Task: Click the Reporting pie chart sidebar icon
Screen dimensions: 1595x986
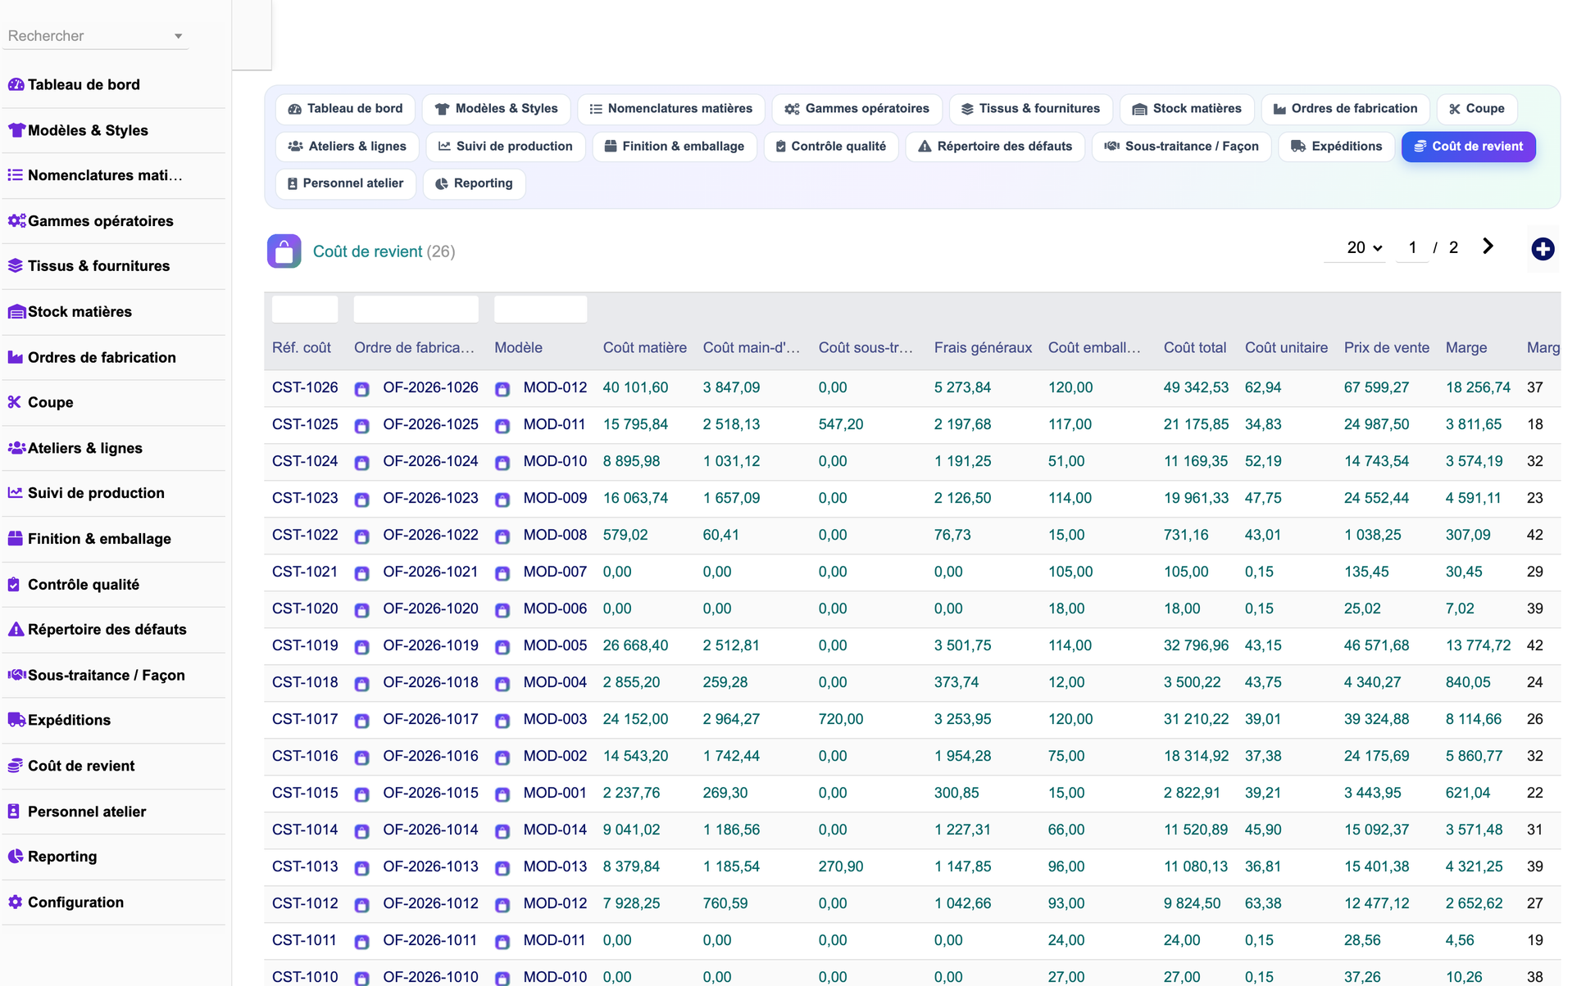Action: [x=16, y=857]
